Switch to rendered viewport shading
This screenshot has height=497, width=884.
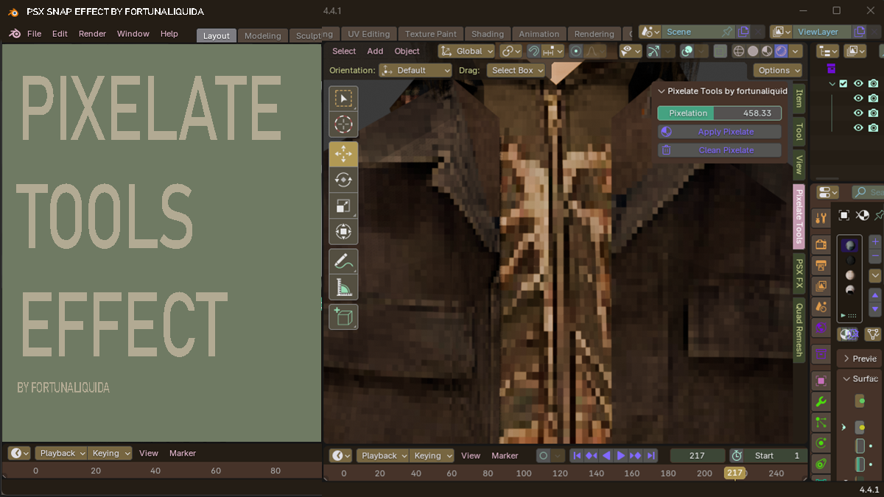click(781, 51)
